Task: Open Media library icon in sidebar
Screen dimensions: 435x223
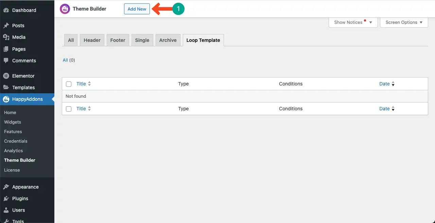Action: click(x=6, y=37)
